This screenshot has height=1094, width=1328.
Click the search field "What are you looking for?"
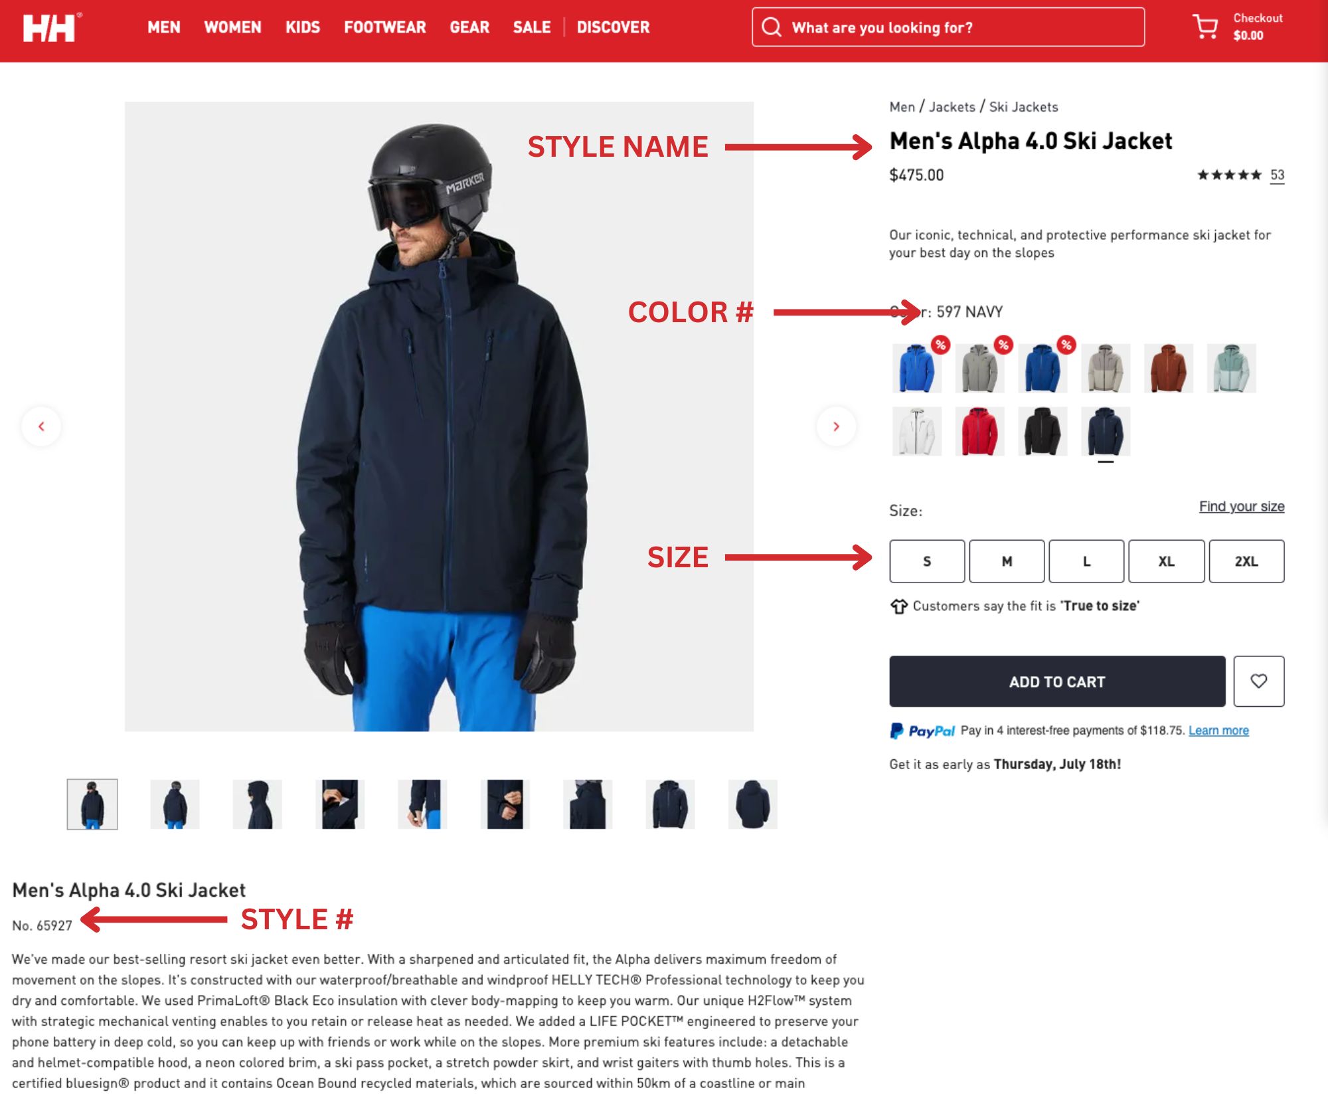click(948, 27)
